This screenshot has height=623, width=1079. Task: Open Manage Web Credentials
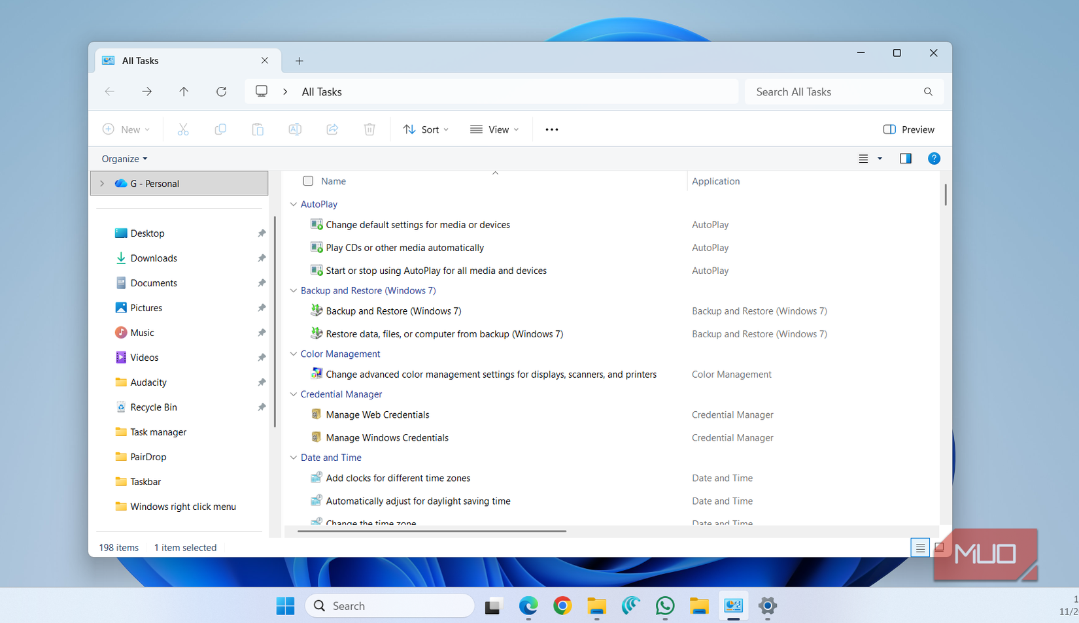(x=377, y=414)
